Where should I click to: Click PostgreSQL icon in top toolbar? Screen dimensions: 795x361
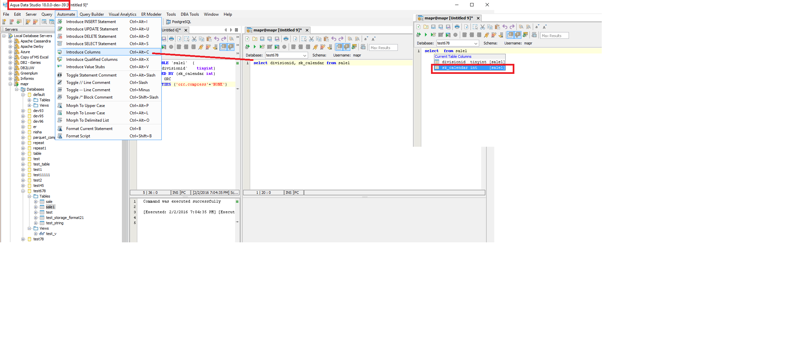pos(168,22)
